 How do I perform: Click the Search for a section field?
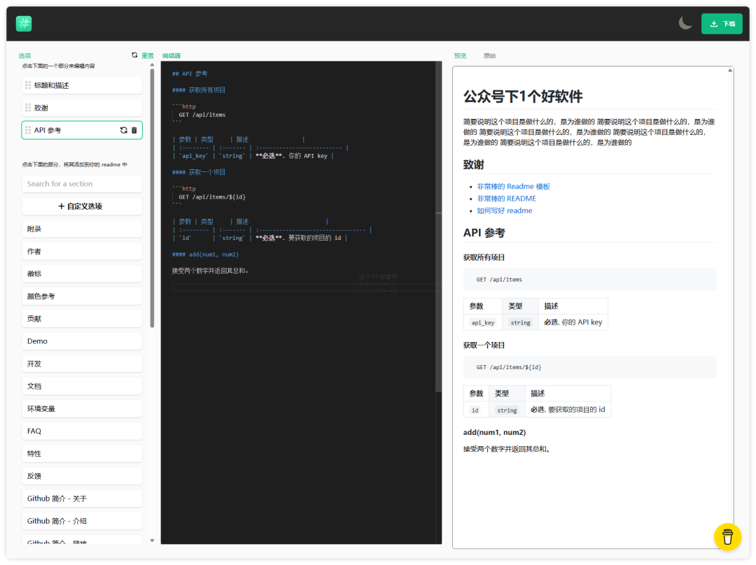pos(82,184)
